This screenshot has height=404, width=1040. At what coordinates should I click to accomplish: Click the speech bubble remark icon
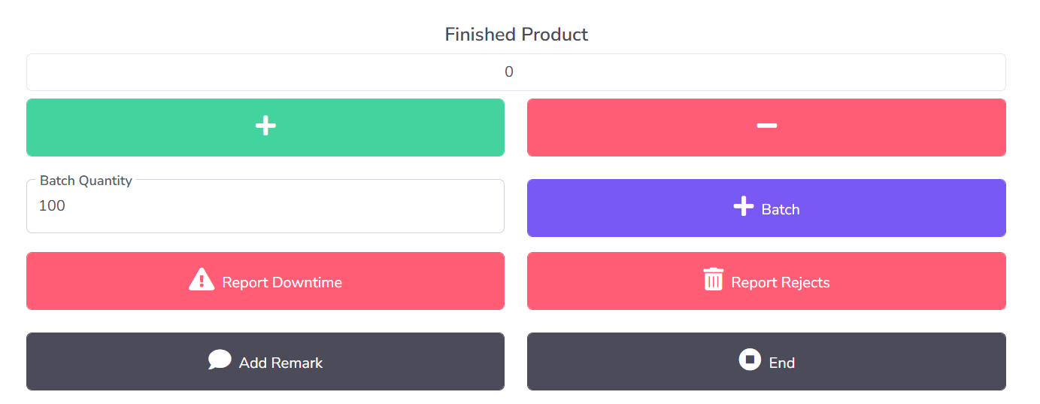[x=220, y=360]
